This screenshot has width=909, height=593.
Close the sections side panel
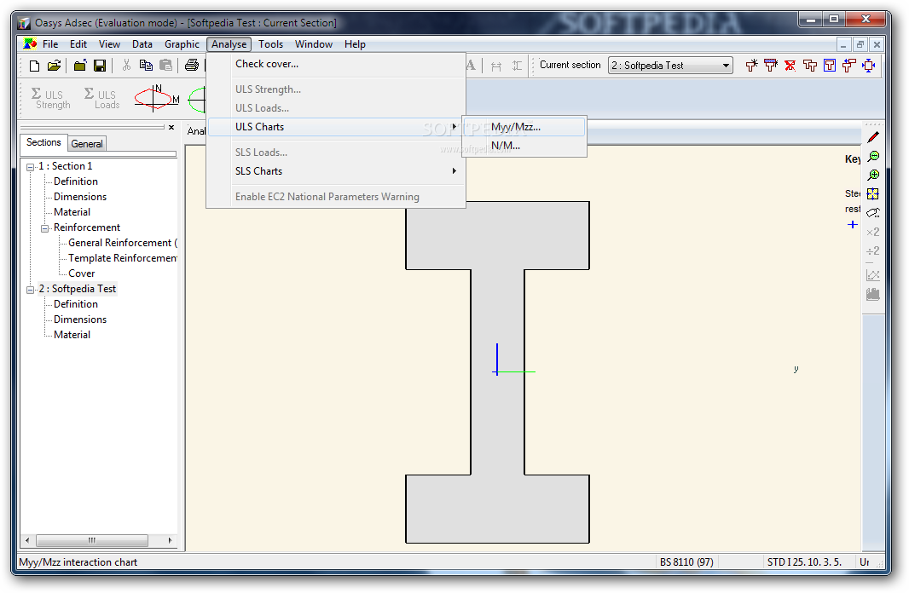point(171,128)
